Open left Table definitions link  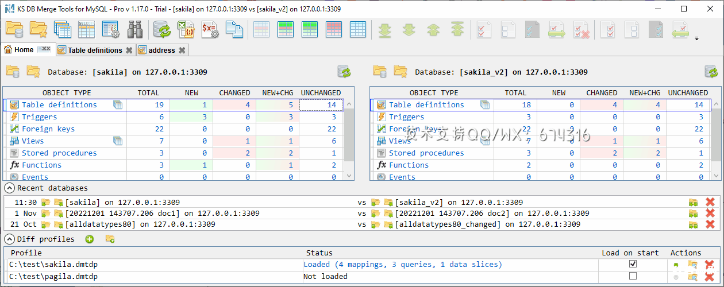tap(59, 104)
